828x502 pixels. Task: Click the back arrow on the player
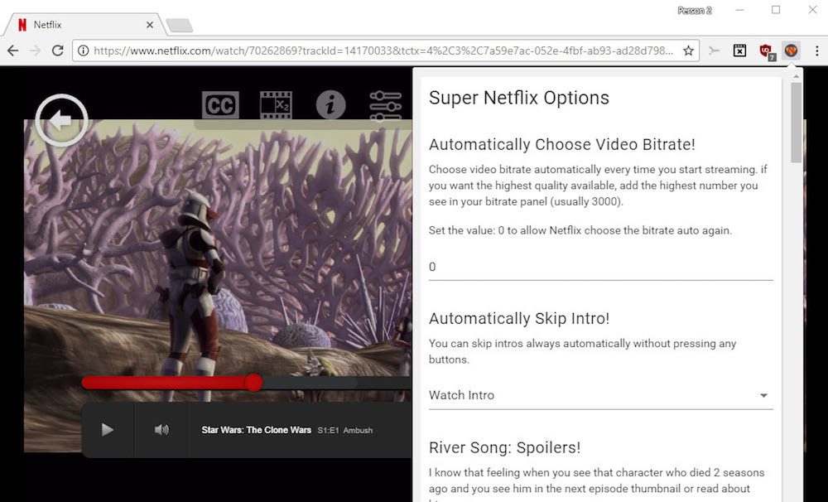pyautogui.click(x=60, y=119)
